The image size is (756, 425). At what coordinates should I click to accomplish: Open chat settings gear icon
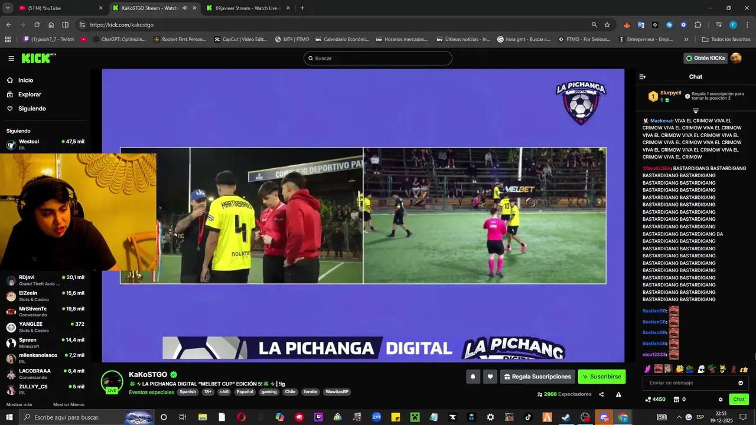click(721, 400)
